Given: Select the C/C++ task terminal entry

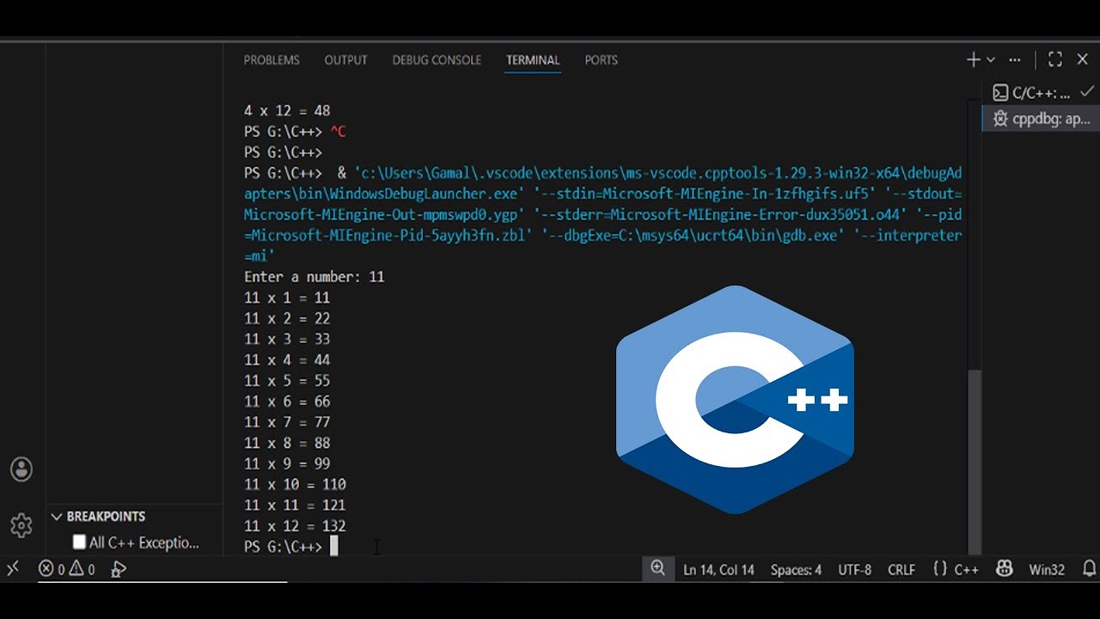Looking at the screenshot, I should point(1041,93).
